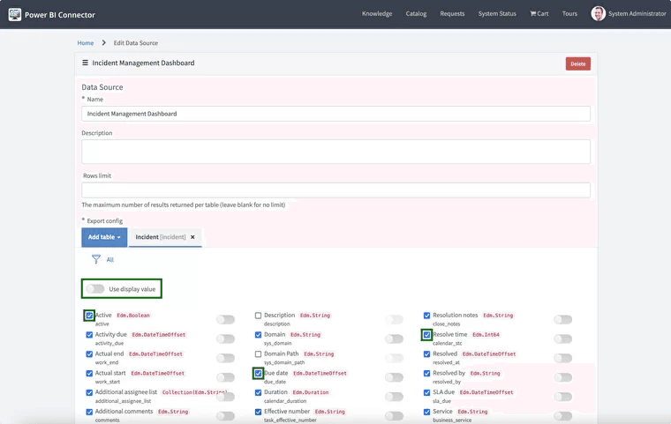Click the filter funnel icon

(x=96, y=260)
